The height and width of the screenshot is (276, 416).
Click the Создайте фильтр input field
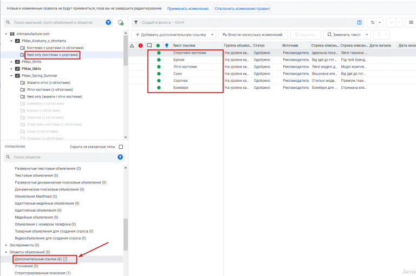click(247, 23)
